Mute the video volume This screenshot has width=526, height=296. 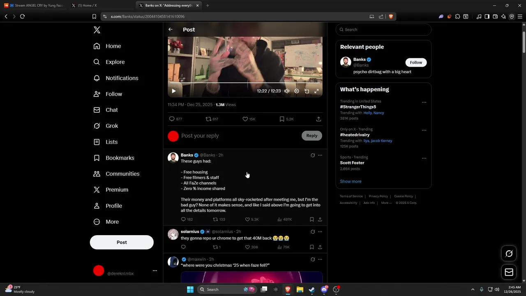287,91
